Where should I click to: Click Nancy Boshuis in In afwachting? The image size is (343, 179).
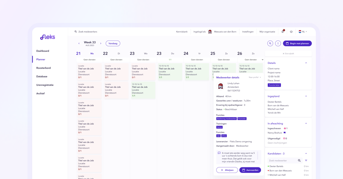click(275, 133)
